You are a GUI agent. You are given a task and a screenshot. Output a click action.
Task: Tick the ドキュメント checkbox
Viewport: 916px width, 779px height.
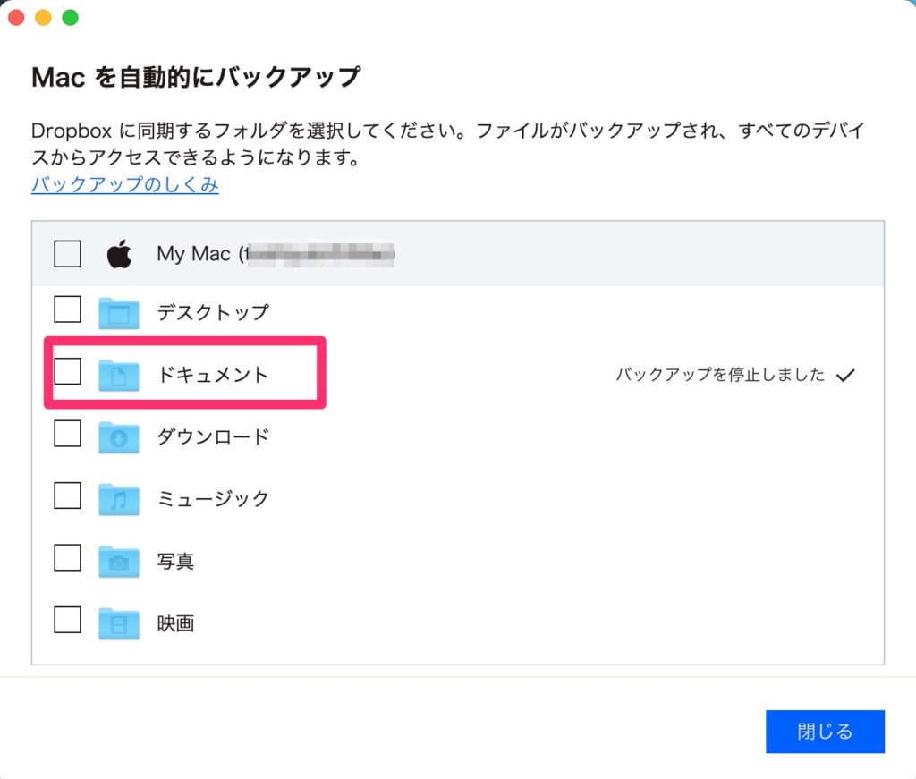(x=68, y=370)
